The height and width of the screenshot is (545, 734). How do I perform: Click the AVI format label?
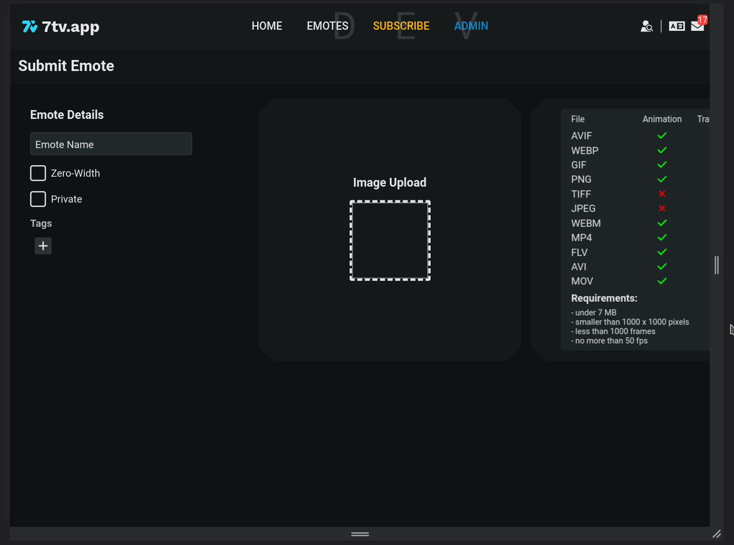tap(579, 267)
